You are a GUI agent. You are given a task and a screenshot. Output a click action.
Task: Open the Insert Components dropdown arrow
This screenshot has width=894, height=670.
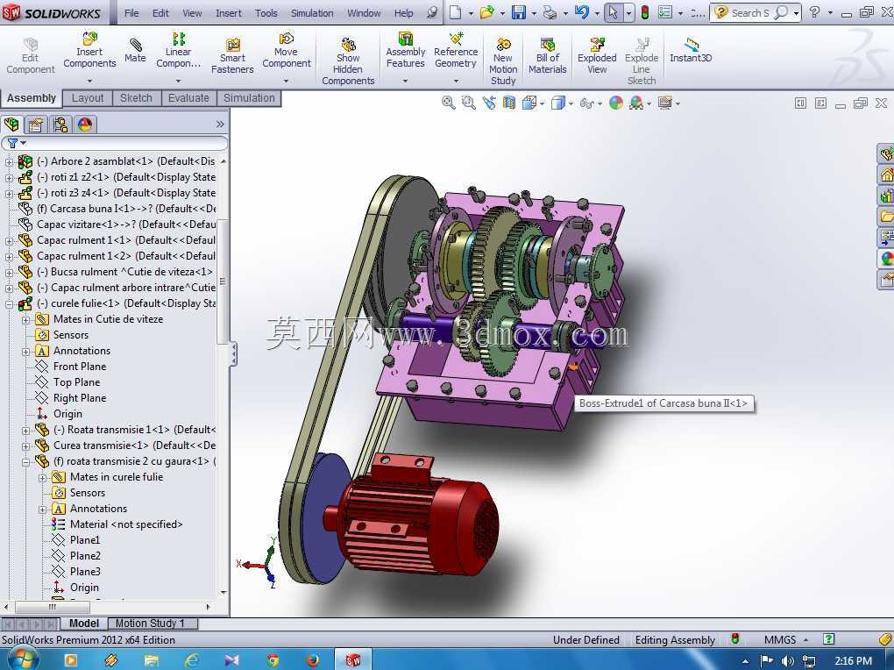coord(89,81)
